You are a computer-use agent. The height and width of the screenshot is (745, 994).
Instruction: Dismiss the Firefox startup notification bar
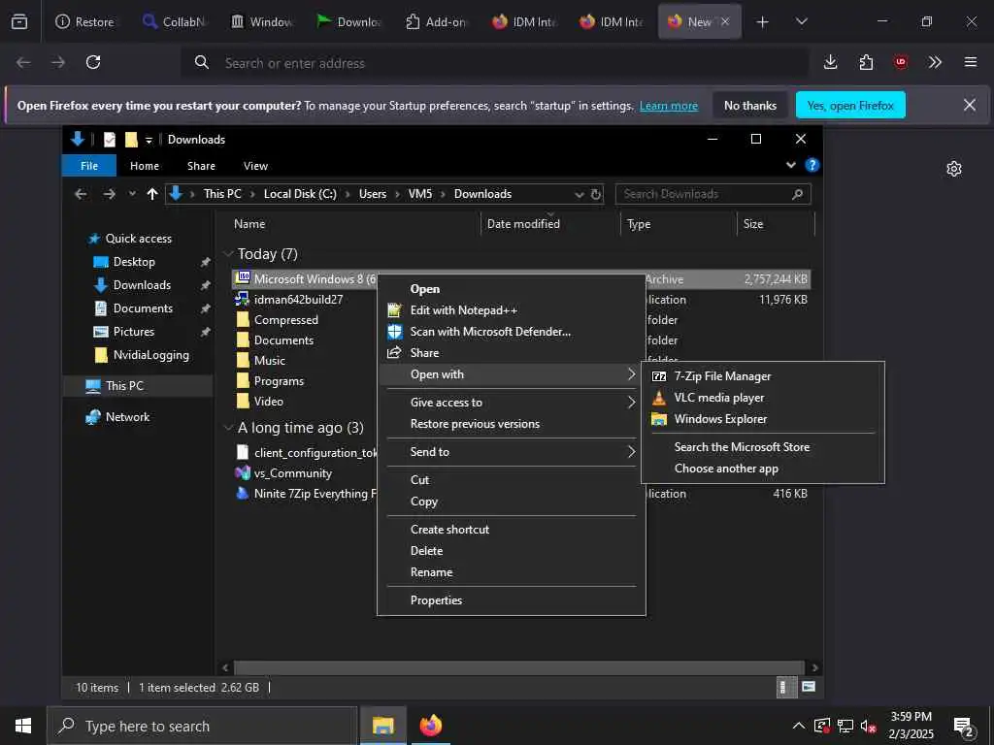pyautogui.click(x=970, y=105)
